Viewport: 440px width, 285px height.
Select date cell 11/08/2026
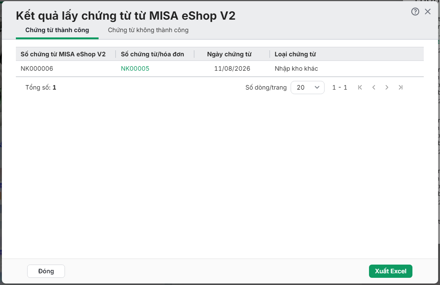[x=232, y=68]
